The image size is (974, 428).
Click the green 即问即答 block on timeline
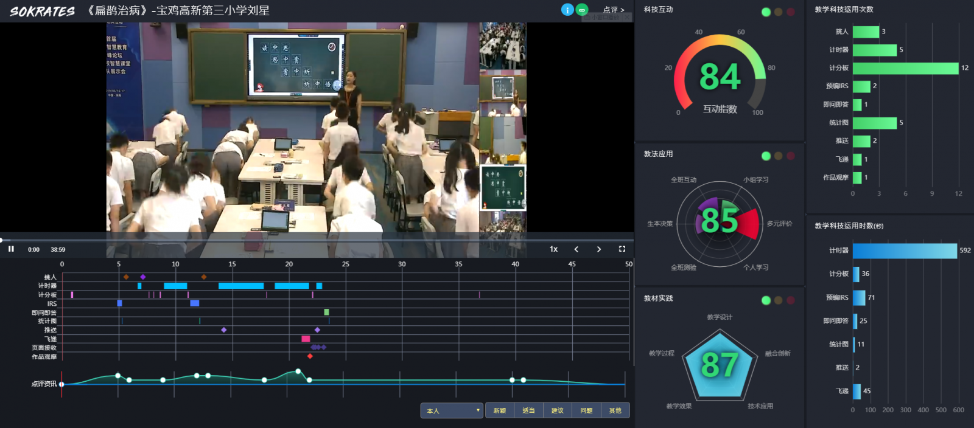pyautogui.click(x=326, y=312)
